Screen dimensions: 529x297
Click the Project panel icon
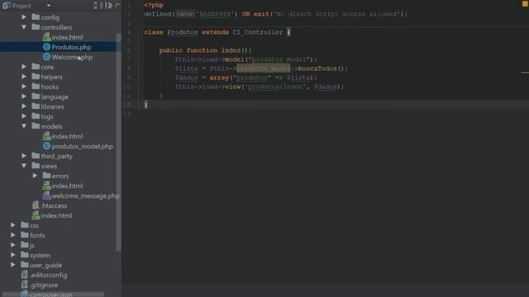tap(7, 6)
